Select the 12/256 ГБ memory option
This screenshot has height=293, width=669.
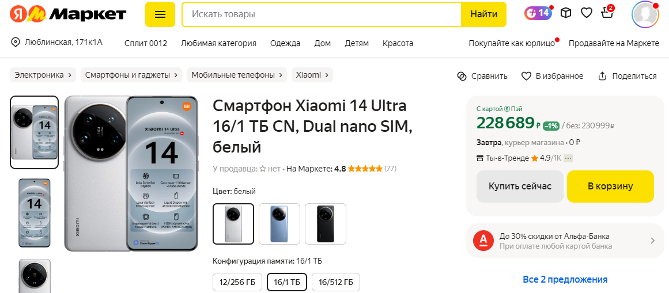coord(237,282)
